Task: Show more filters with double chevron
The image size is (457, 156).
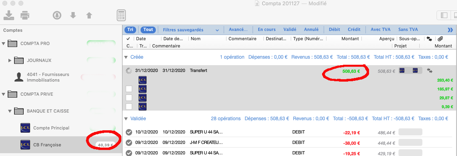Action: point(450,30)
